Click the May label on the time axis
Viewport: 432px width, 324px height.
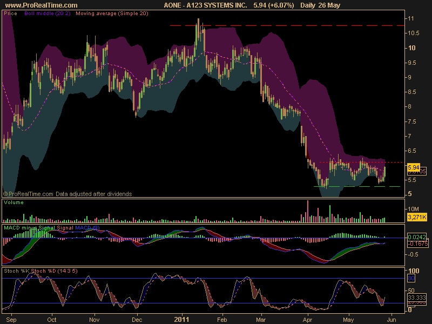point(348,320)
